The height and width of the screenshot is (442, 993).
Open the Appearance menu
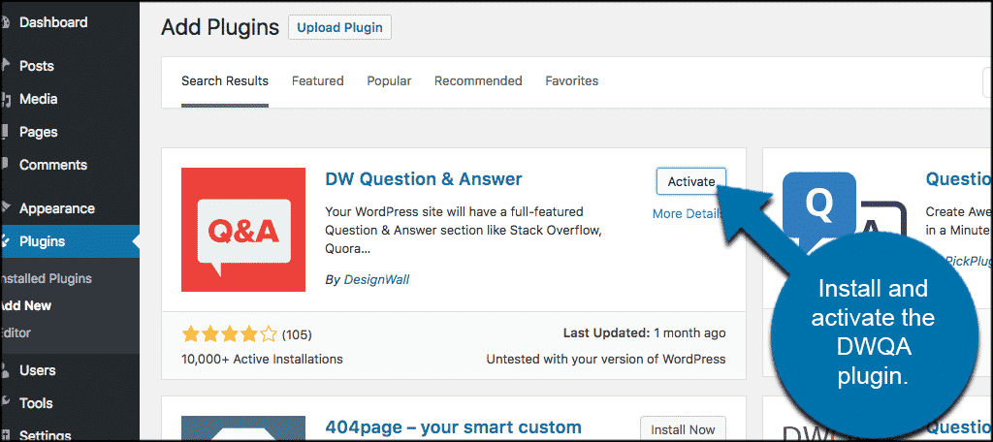point(57,208)
